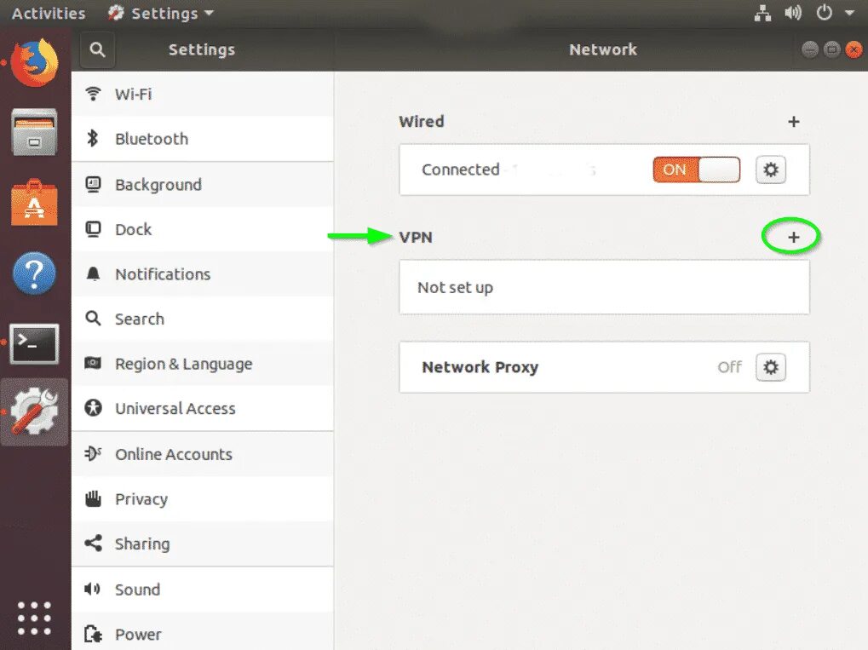Click the wired 'Connected' status text
Viewport: 868px width, 650px height.
point(461,170)
